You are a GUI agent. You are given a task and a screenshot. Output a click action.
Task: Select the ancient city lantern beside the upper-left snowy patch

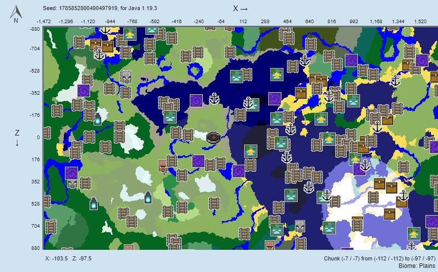pyautogui.click(x=98, y=119)
